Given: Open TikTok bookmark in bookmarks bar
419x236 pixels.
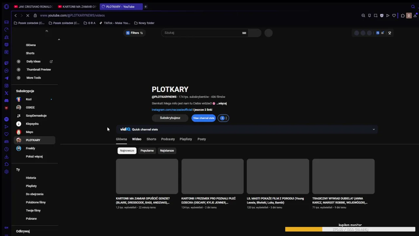Looking at the screenshot, I should pos(115,23).
